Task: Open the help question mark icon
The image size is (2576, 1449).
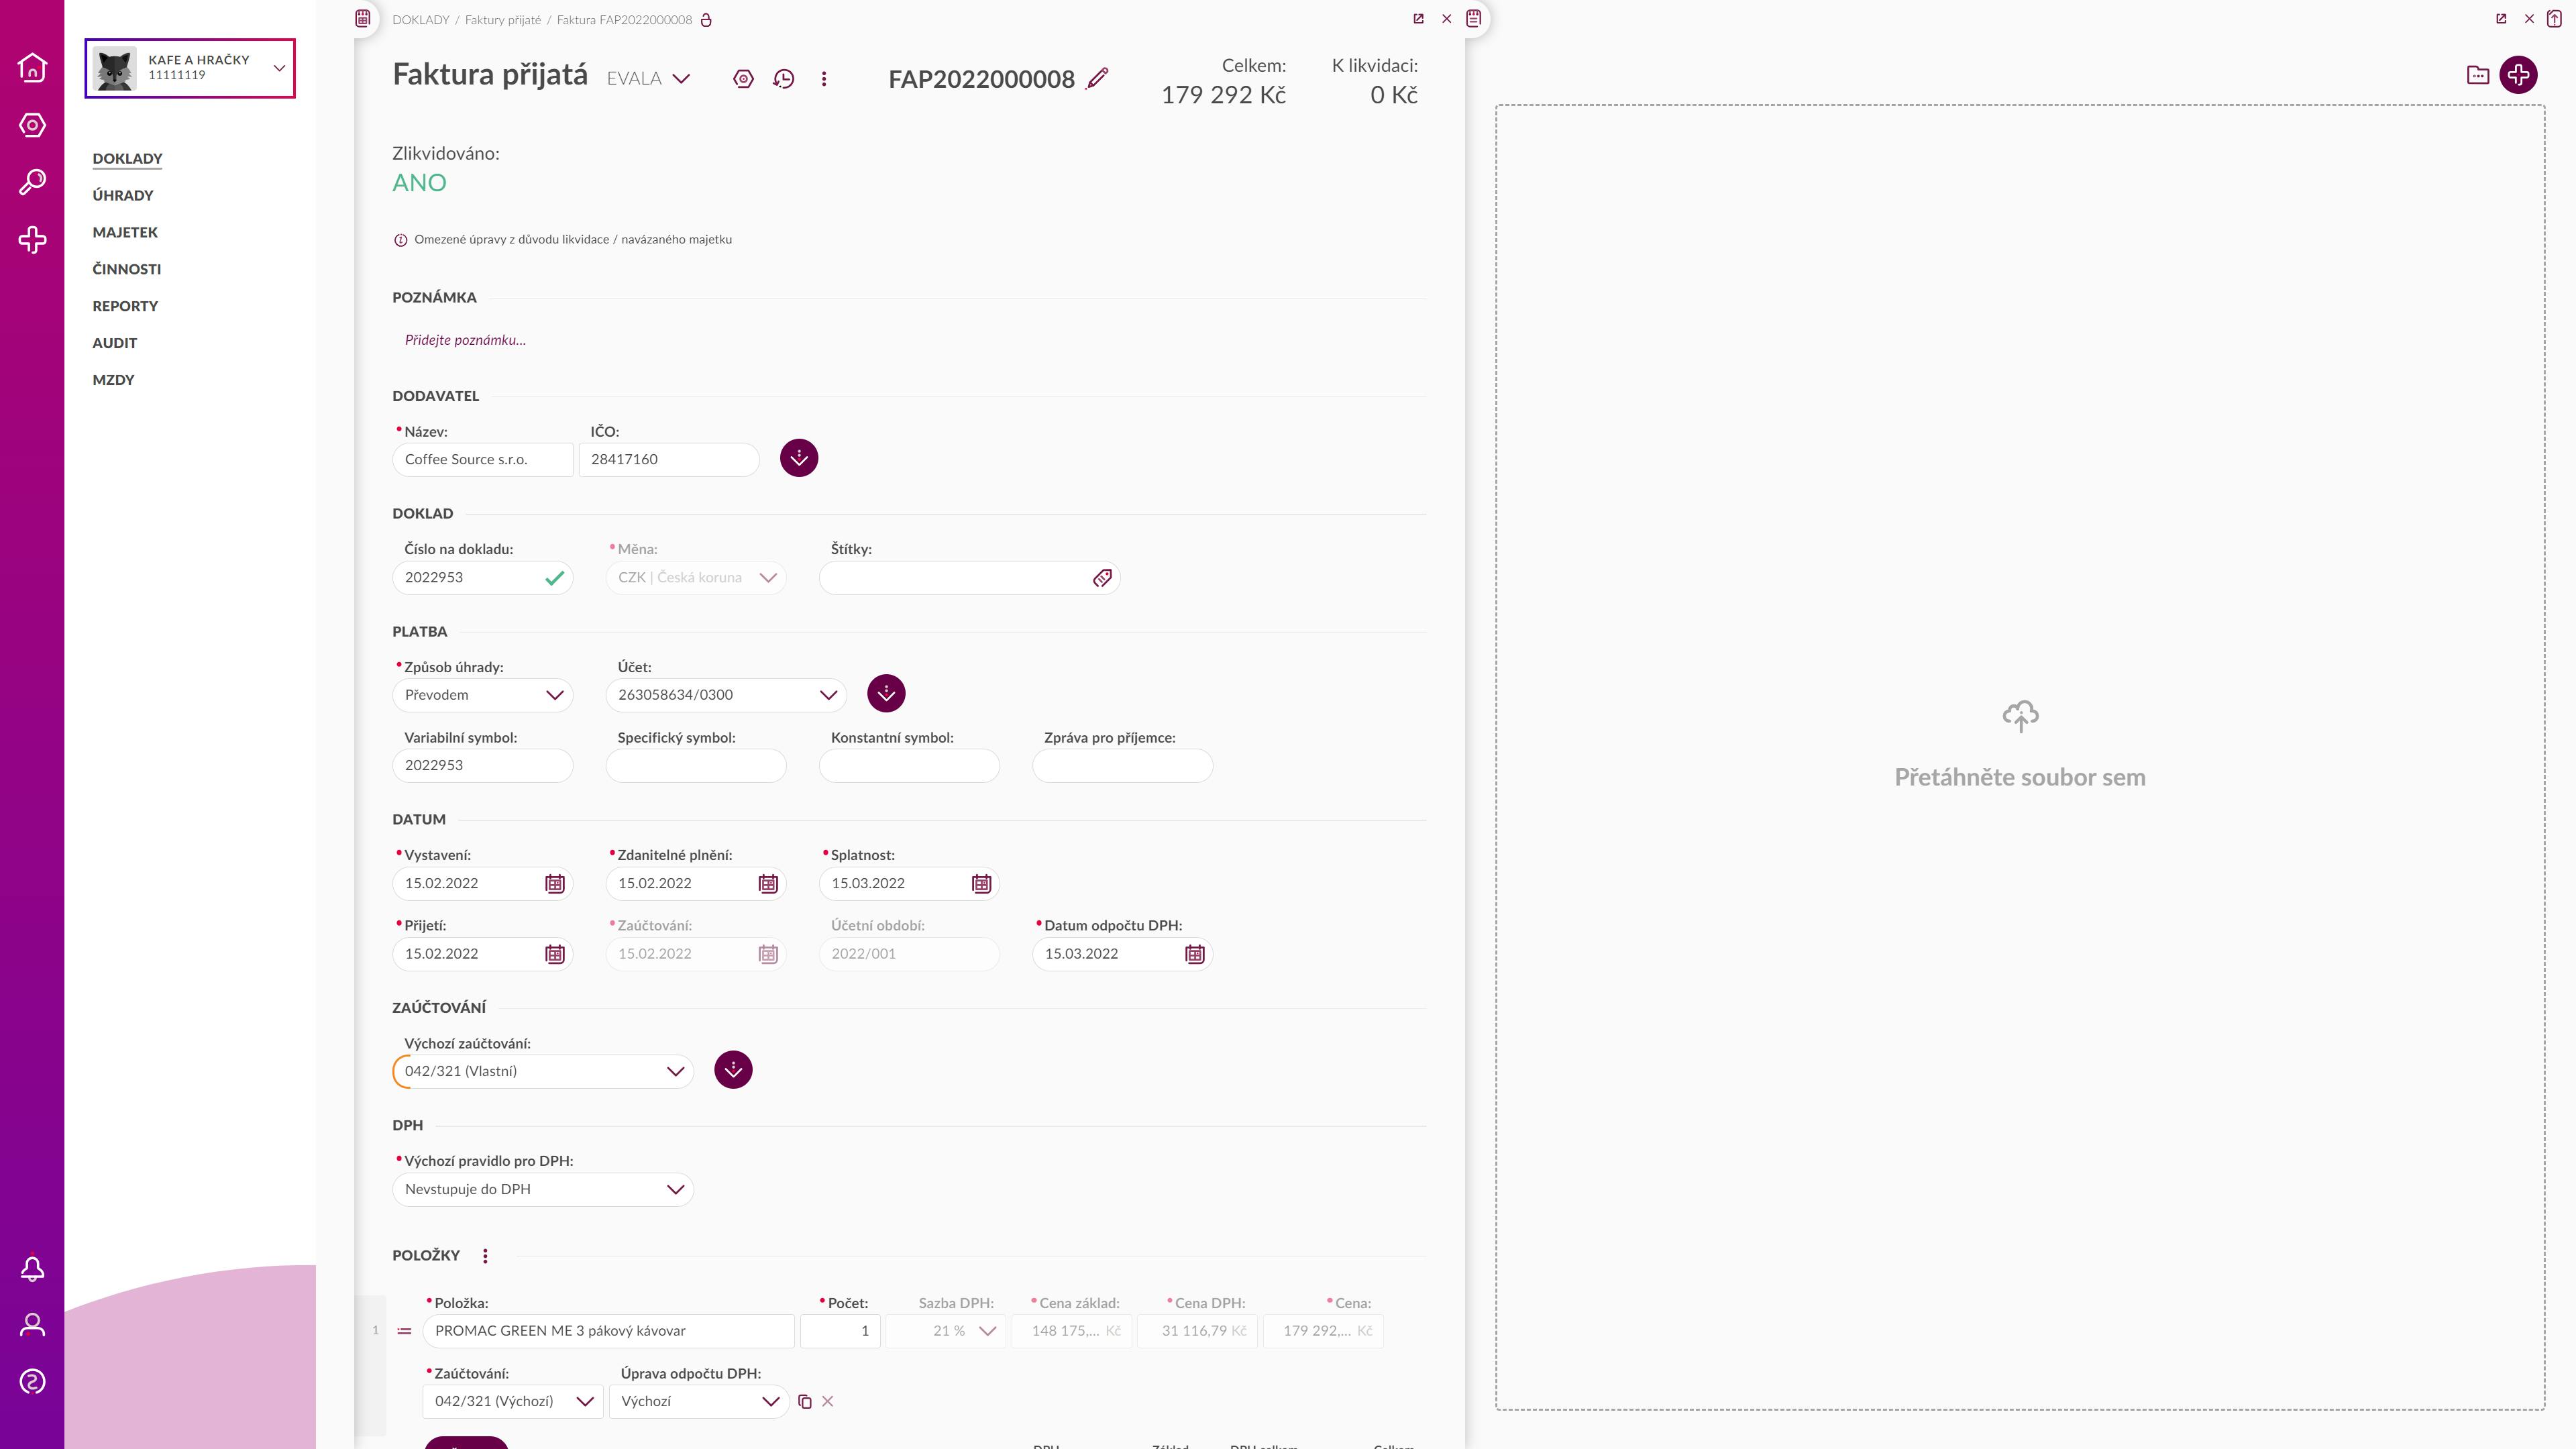Action: click(x=32, y=1382)
